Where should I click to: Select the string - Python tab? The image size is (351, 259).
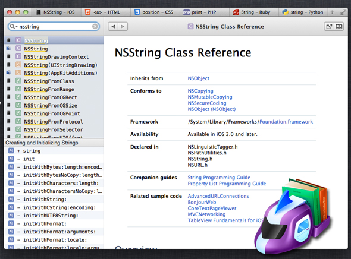click(303, 12)
